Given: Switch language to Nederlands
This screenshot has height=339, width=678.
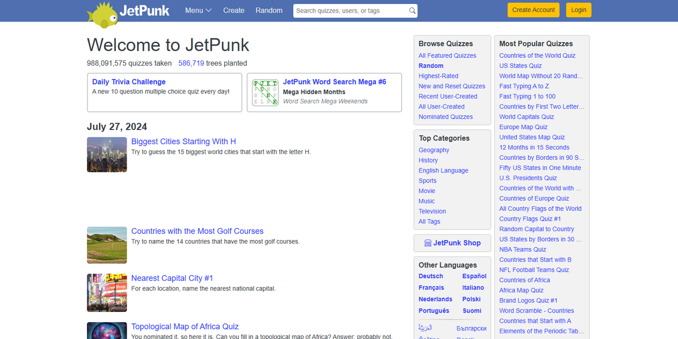Looking at the screenshot, I should coord(436,299).
